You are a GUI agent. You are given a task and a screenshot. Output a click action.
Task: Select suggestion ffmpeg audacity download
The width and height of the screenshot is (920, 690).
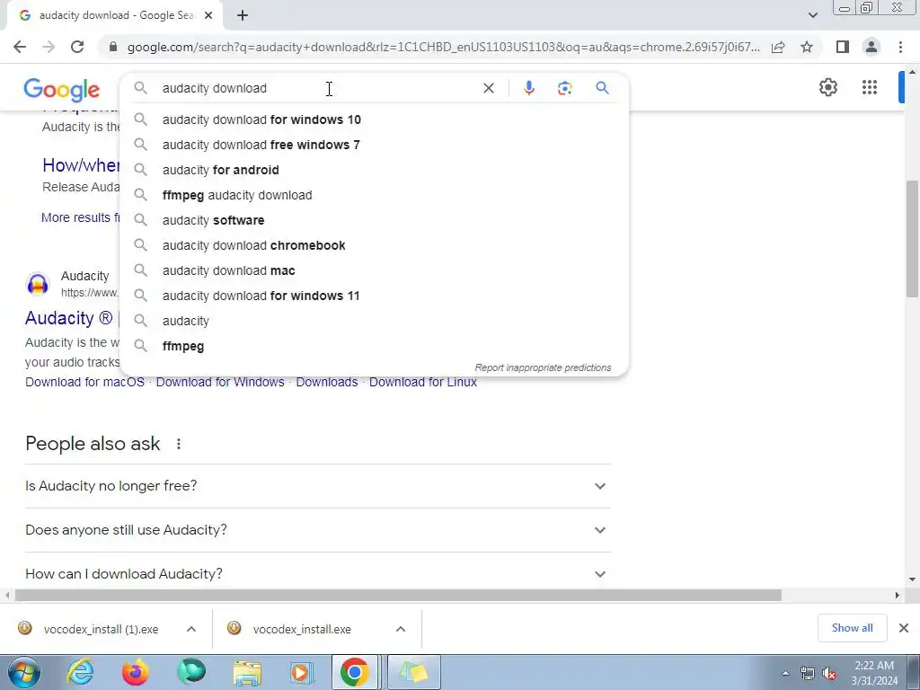(x=374, y=195)
